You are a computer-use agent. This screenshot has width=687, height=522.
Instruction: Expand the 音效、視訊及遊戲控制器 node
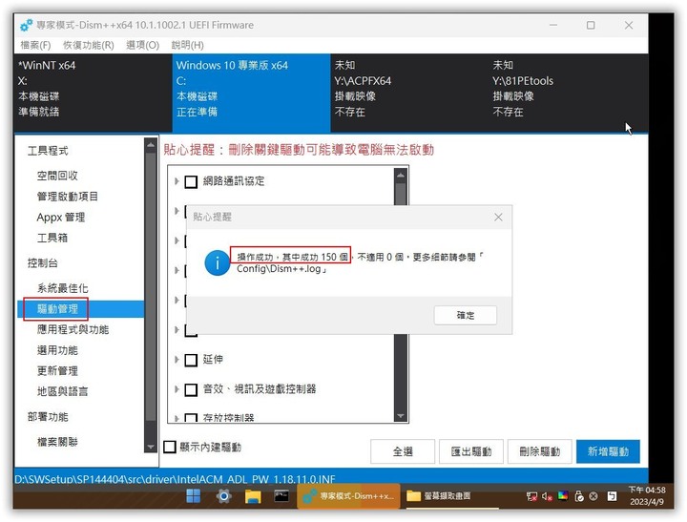pyautogui.click(x=177, y=388)
